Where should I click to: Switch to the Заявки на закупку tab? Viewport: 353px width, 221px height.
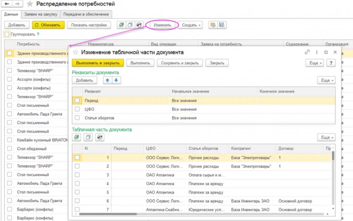41,14
